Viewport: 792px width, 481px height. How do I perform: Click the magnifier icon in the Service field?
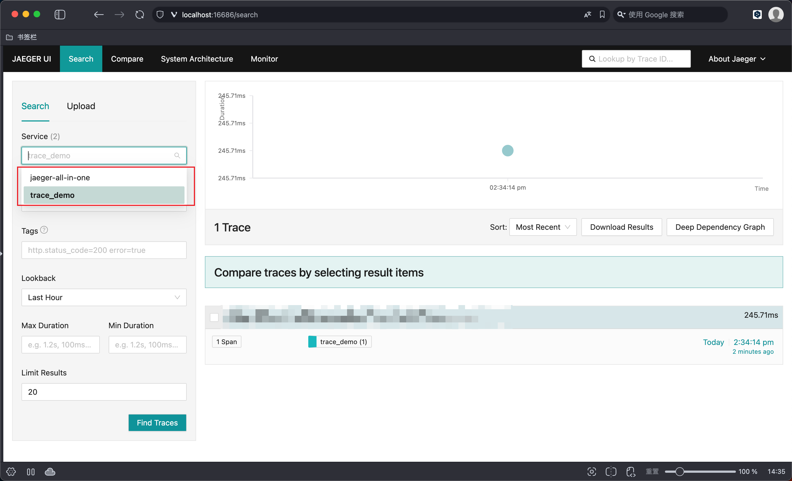[x=177, y=156]
